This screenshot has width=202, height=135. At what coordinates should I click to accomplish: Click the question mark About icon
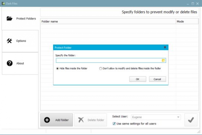coord(9,63)
